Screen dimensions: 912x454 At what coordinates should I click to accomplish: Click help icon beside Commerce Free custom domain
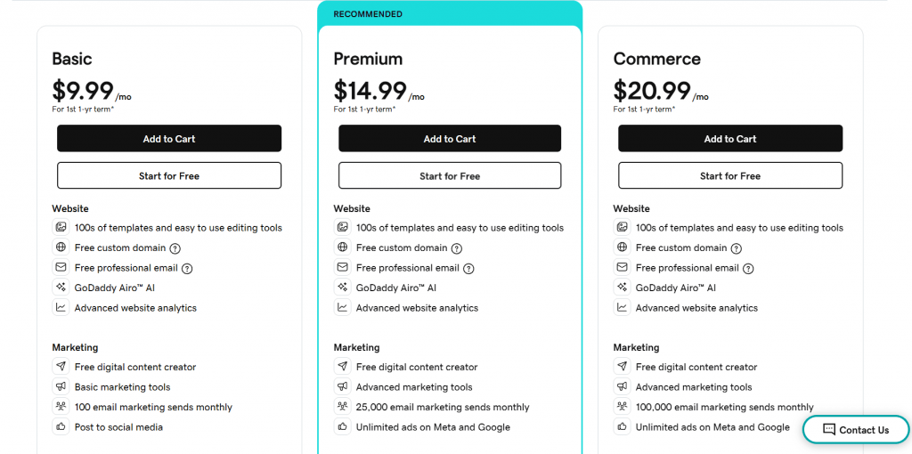click(x=737, y=248)
